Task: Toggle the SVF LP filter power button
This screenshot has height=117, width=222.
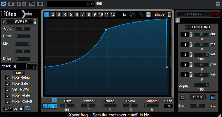Action: (5, 22)
